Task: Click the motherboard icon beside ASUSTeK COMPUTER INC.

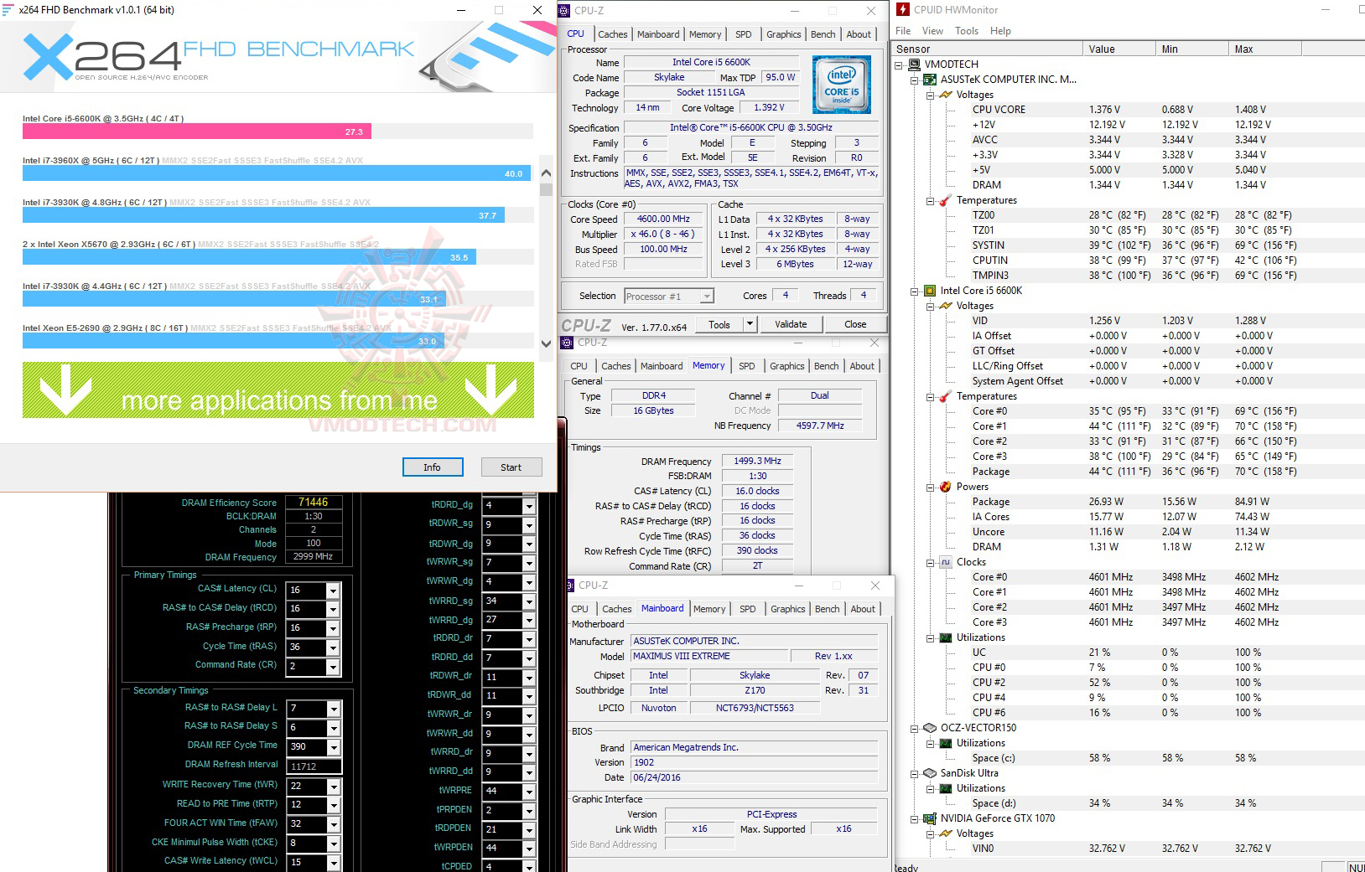Action: click(x=929, y=80)
